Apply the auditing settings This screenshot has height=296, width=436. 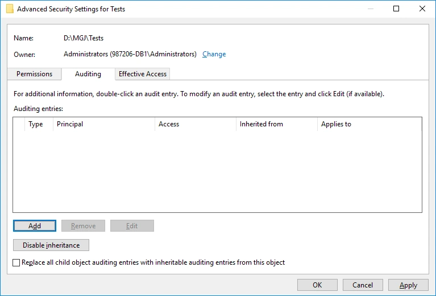click(408, 285)
